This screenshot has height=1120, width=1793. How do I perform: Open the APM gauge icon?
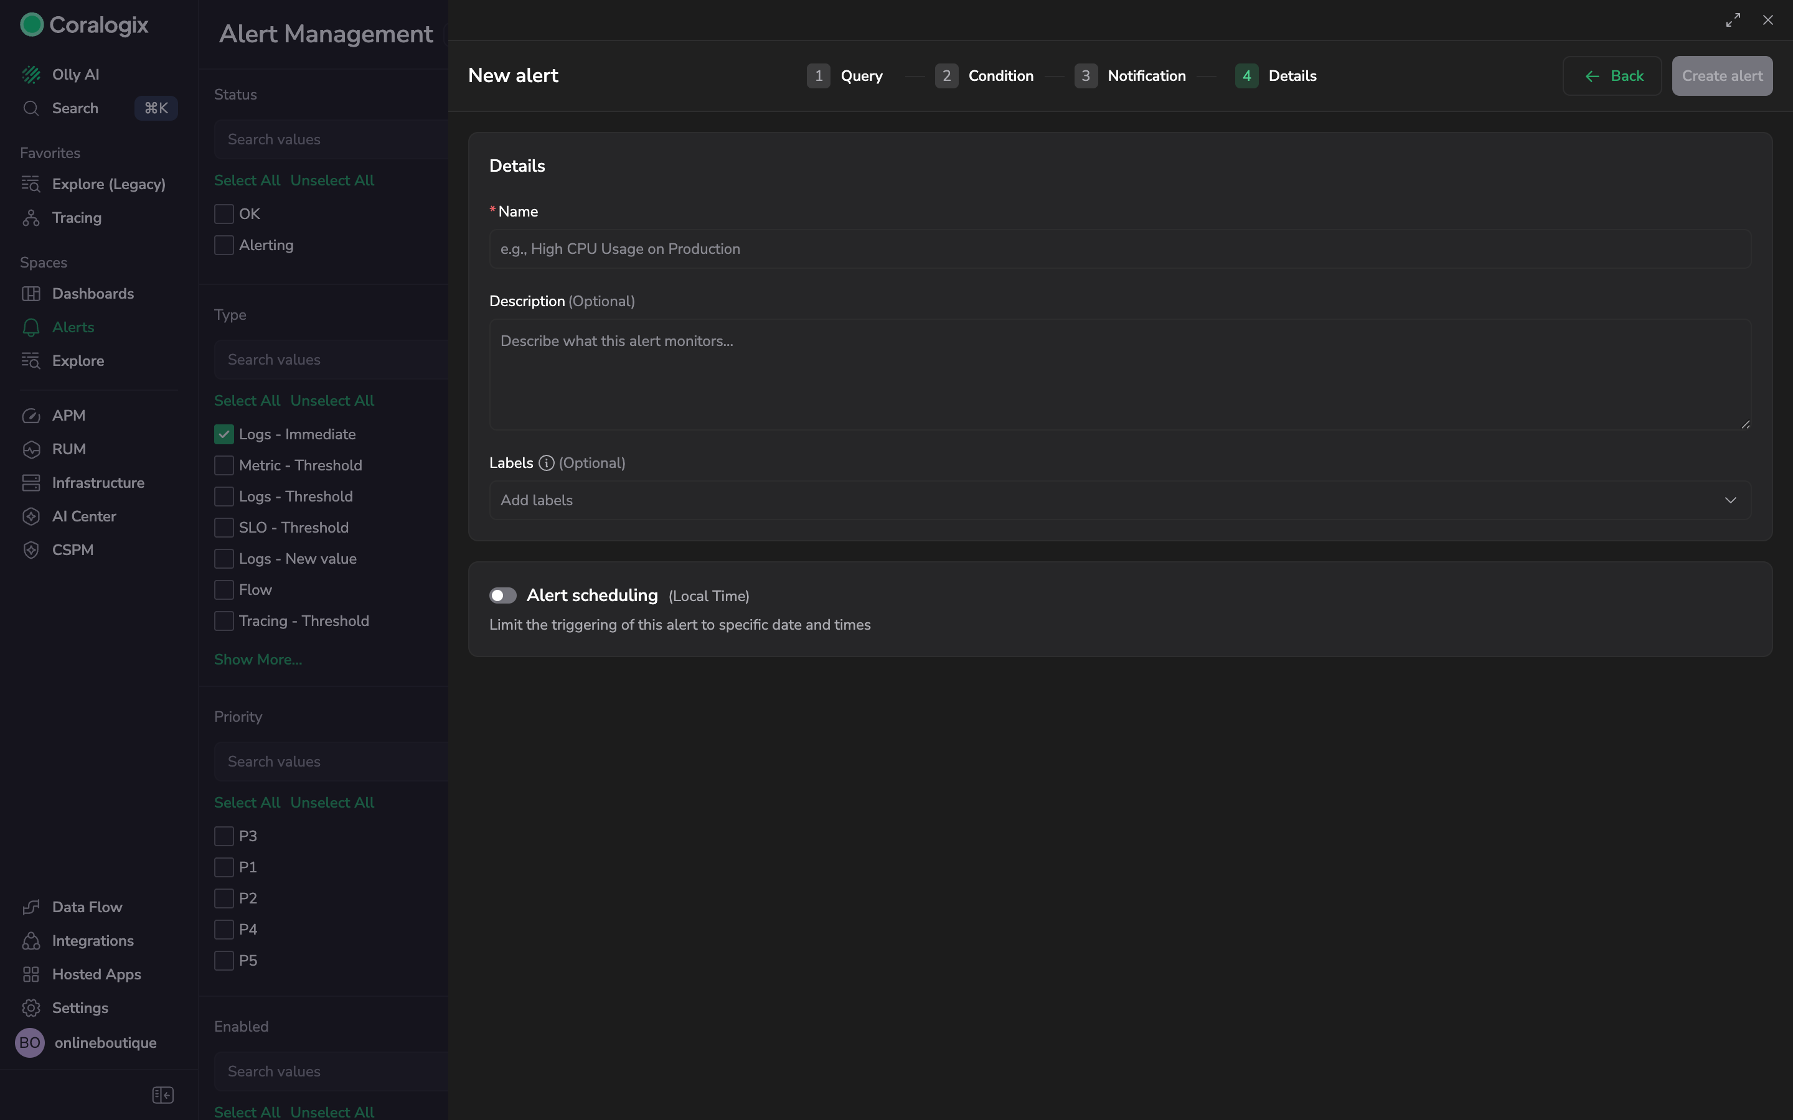pos(31,416)
